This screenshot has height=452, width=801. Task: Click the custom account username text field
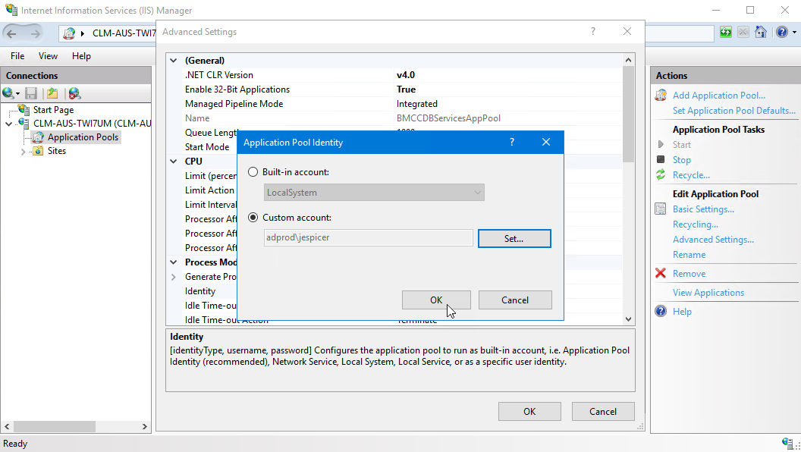[x=368, y=238]
